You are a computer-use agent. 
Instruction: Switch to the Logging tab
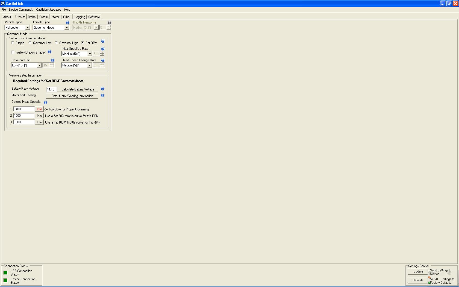(x=80, y=17)
